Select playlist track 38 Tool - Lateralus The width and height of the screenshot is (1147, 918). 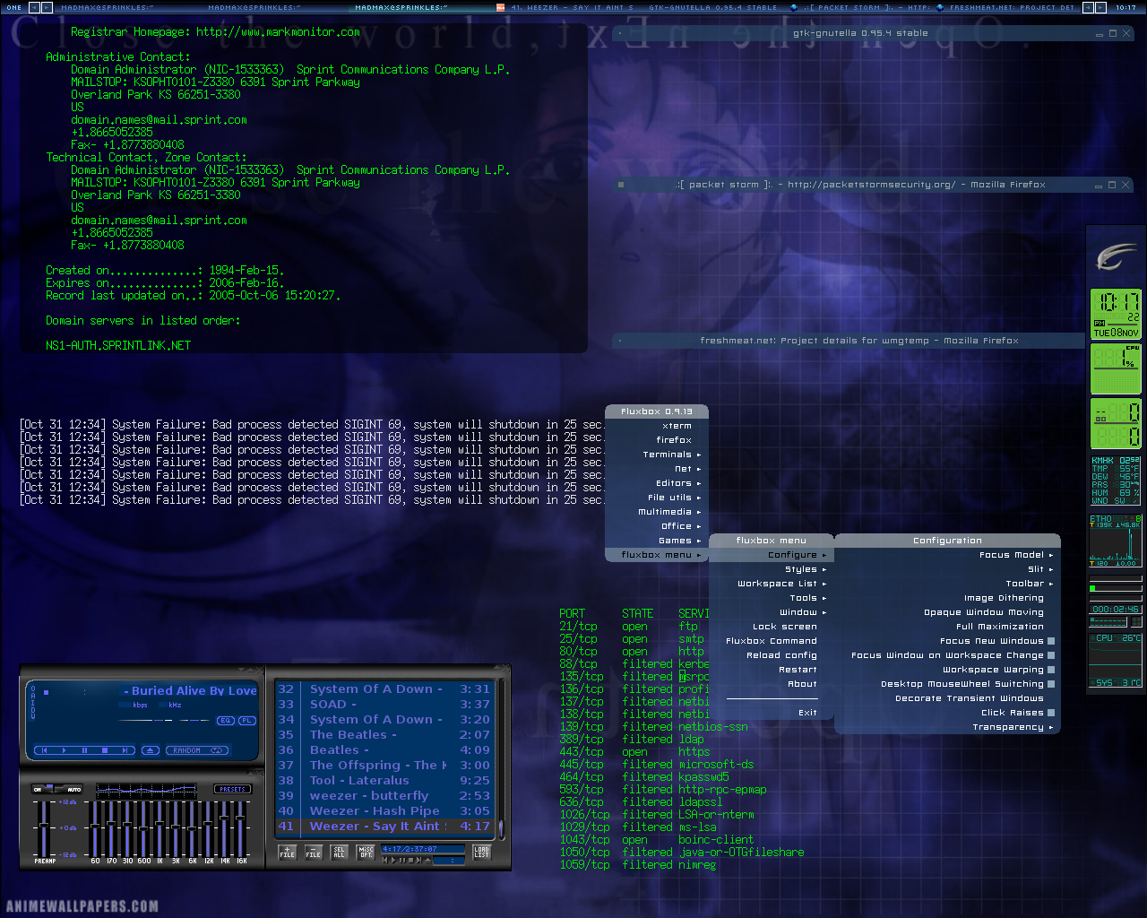coord(384,781)
